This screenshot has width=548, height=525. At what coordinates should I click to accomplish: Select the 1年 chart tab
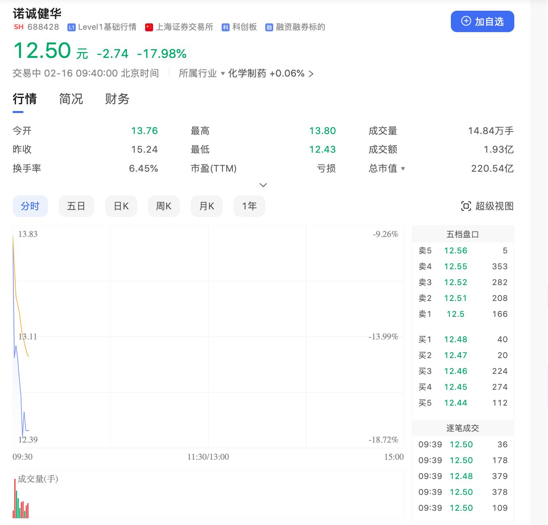[249, 206]
